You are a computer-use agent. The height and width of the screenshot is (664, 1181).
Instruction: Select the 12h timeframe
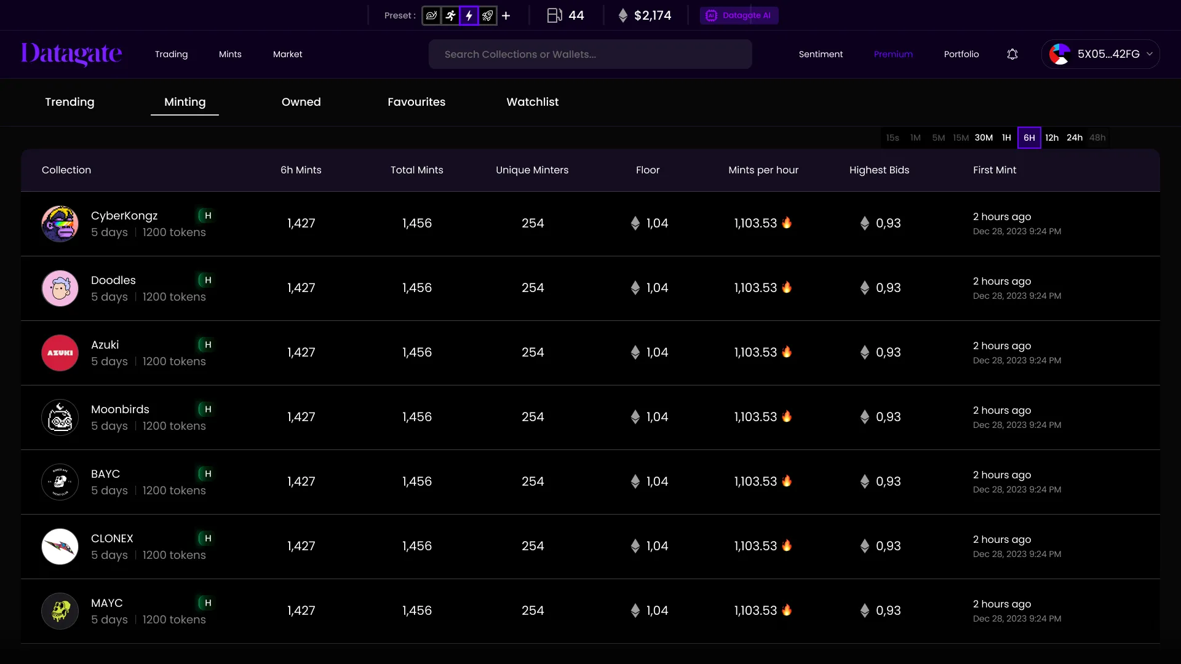point(1052,138)
